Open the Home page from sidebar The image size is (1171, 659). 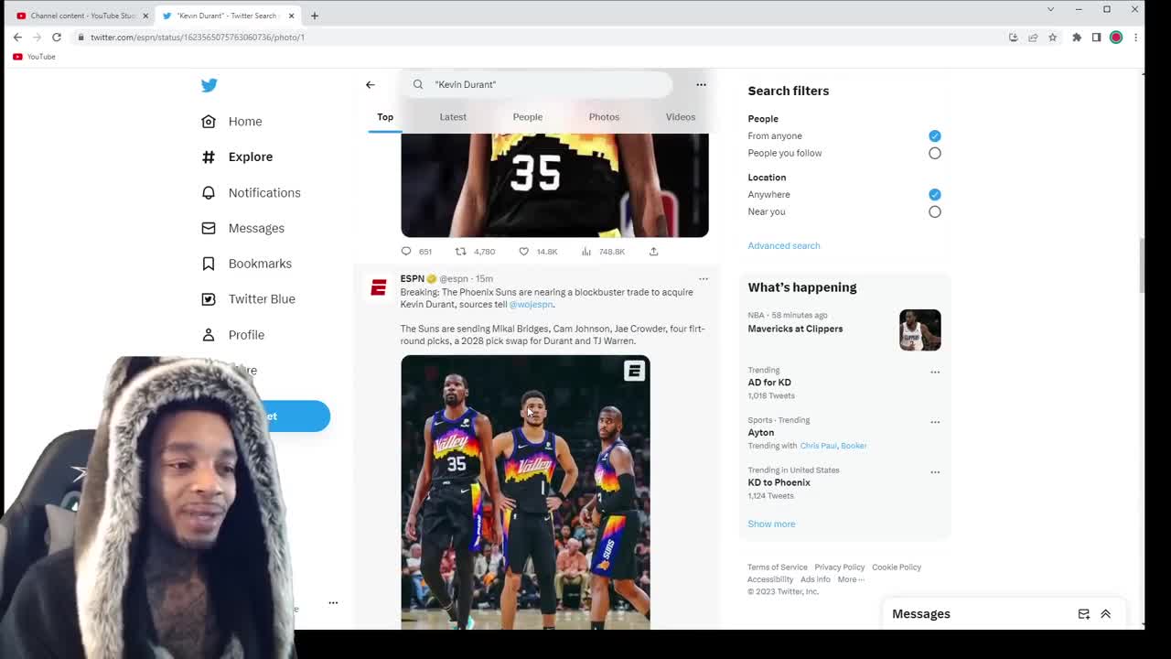click(232, 122)
